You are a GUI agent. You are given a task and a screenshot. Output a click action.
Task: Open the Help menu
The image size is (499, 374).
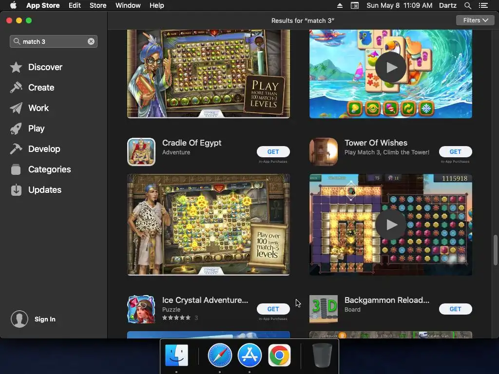click(157, 5)
